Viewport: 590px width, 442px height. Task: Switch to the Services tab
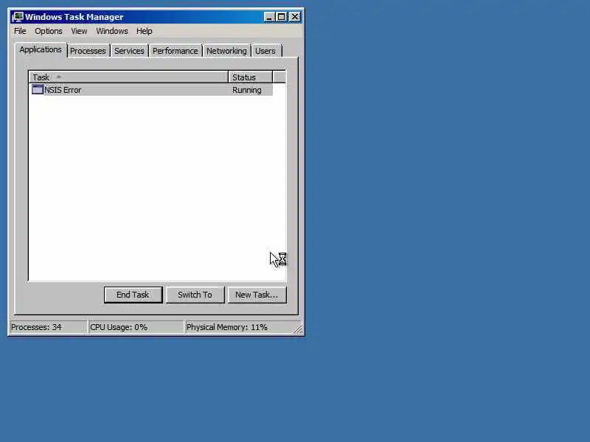(129, 51)
